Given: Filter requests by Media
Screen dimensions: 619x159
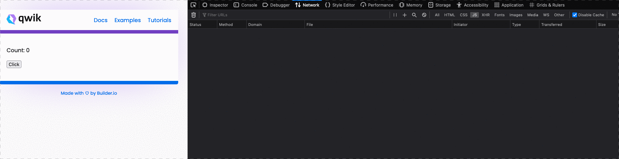Looking at the screenshot, I should (532, 15).
